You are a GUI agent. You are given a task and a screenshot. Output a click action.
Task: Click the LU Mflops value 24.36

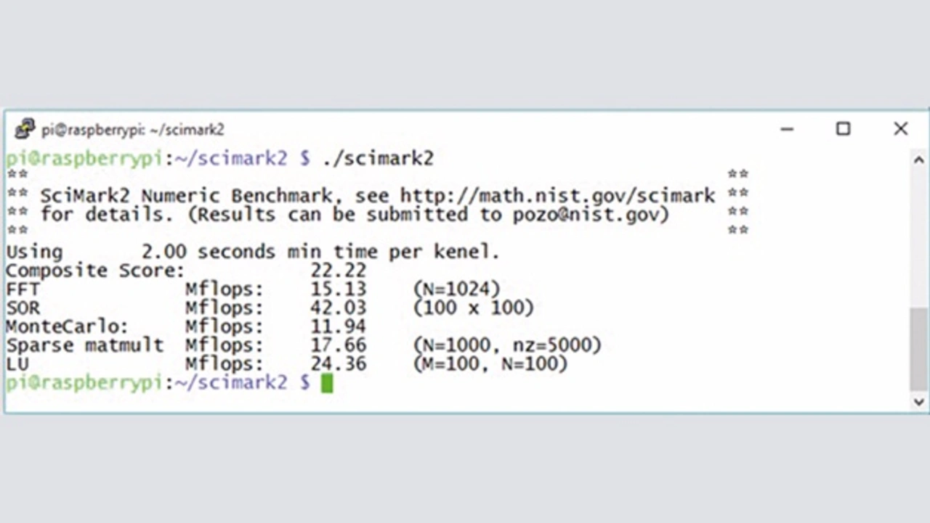point(338,364)
